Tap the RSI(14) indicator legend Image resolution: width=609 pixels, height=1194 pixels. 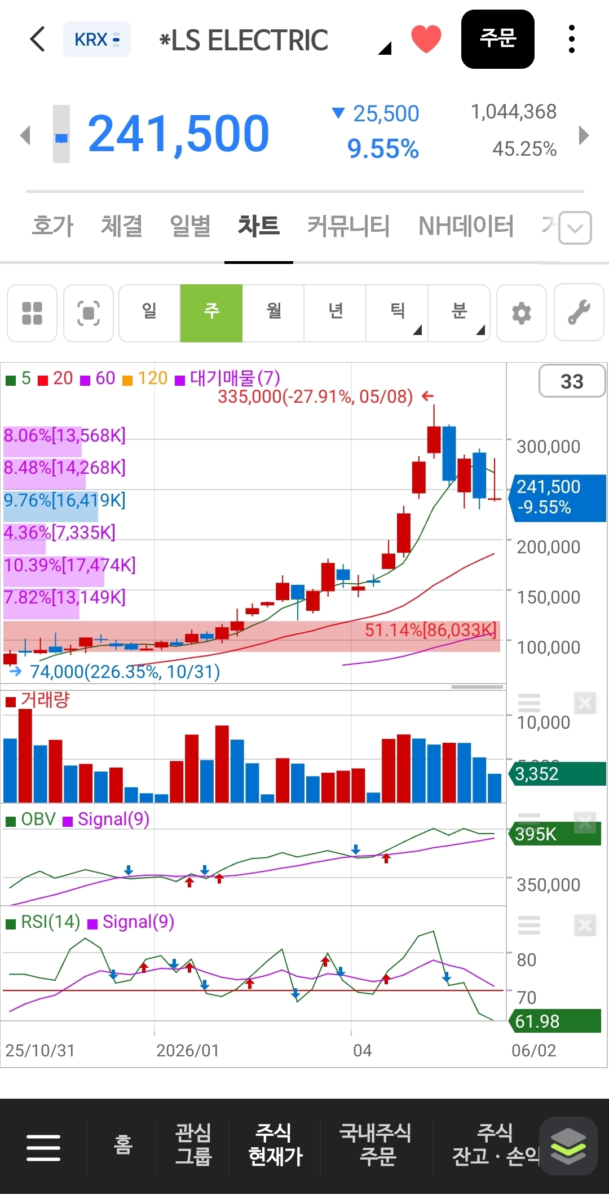43,922
